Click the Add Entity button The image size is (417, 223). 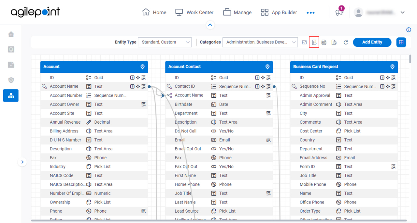coord(372,42)
